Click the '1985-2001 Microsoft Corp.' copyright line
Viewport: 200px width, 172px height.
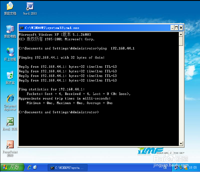(x=57, y=39)
